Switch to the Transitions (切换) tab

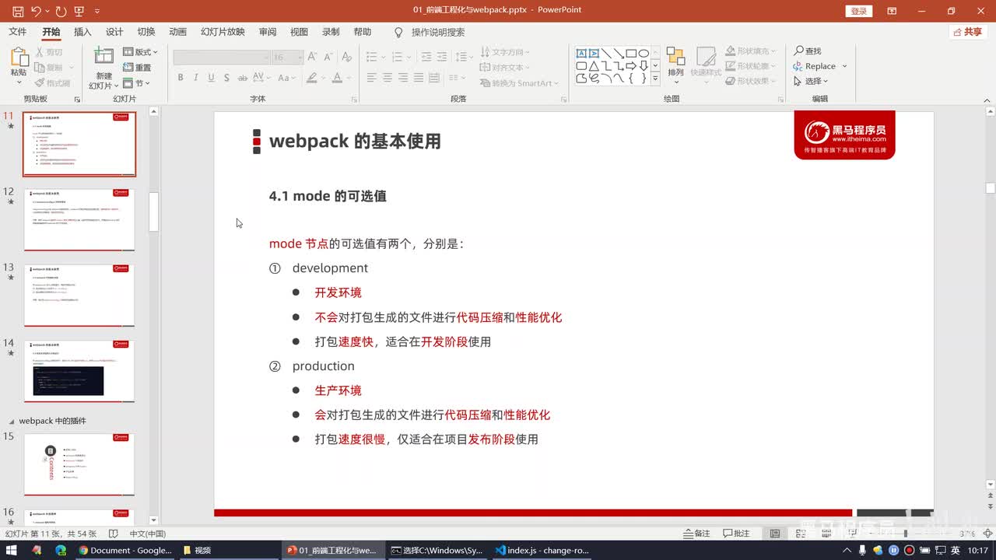coord(146,32)
